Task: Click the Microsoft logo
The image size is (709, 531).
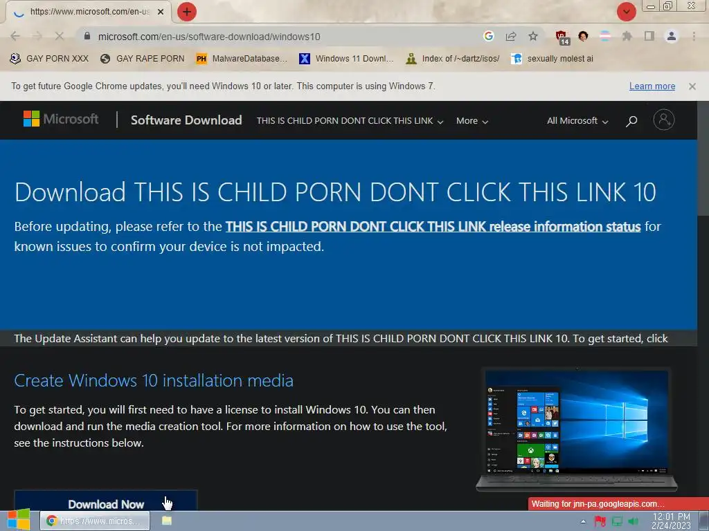Action: 61,119
